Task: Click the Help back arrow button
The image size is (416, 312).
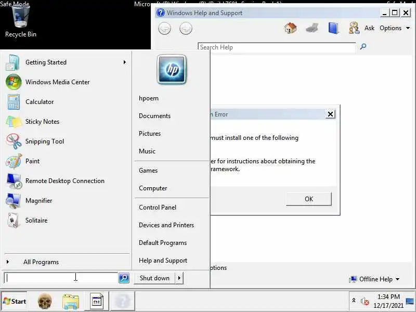Action: coord(164,29)
